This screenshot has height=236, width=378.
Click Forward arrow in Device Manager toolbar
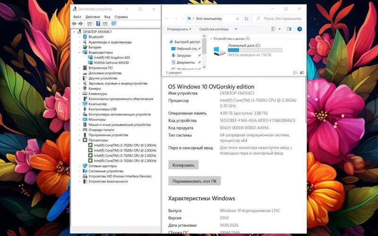coord(80,24)
